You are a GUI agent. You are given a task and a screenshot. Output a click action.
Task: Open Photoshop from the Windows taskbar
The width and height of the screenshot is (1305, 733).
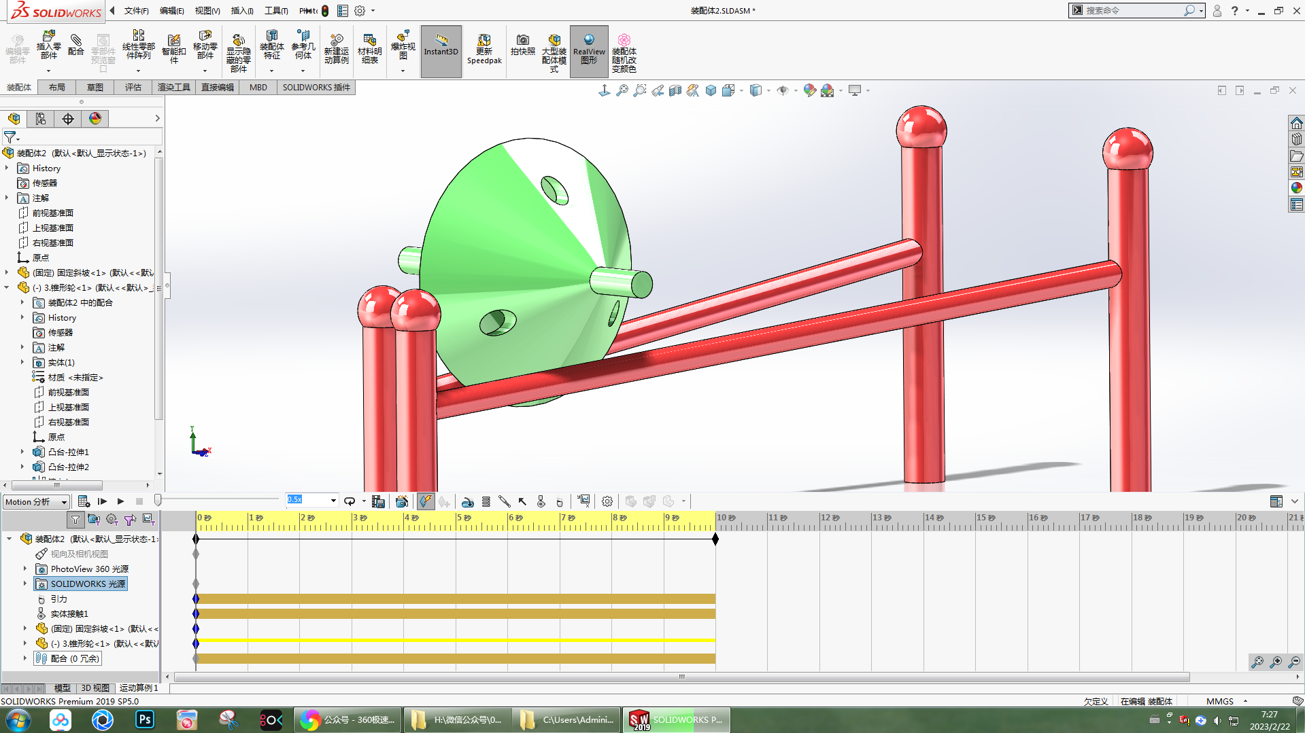point(145,719)
